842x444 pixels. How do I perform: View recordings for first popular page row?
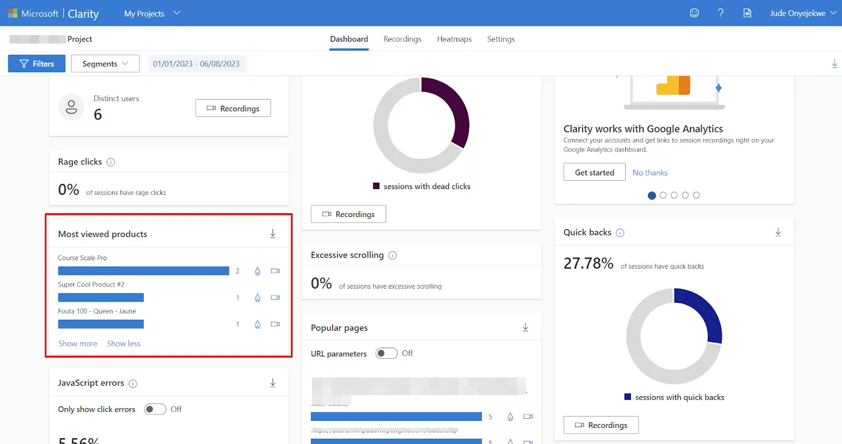click(x=528, y=417)
